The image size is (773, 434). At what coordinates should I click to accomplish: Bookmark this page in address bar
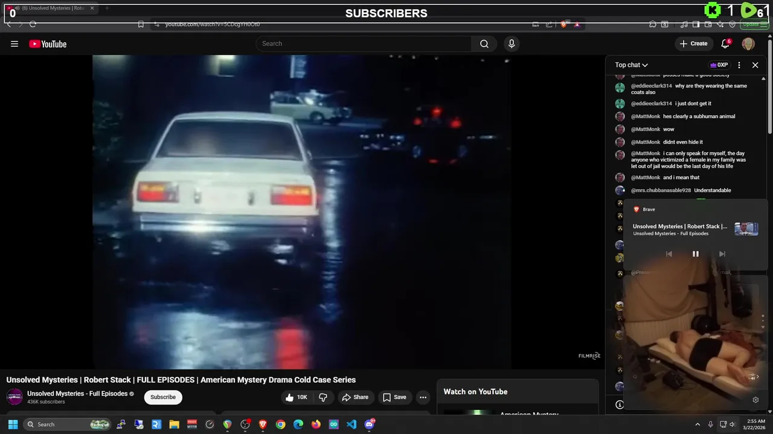[141, 24]
